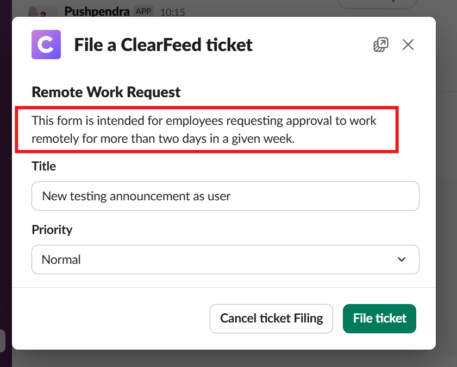Screen dimensions: 457x367
Task: Click the Pushpendra sender name
Action: click(x=97, y=11)
